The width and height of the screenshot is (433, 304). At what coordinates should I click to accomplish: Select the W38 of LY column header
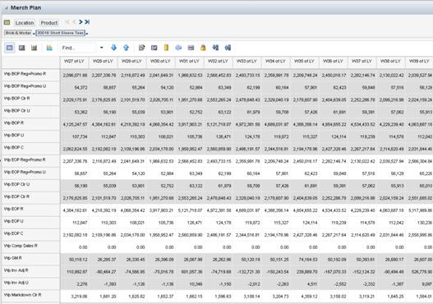390,62
